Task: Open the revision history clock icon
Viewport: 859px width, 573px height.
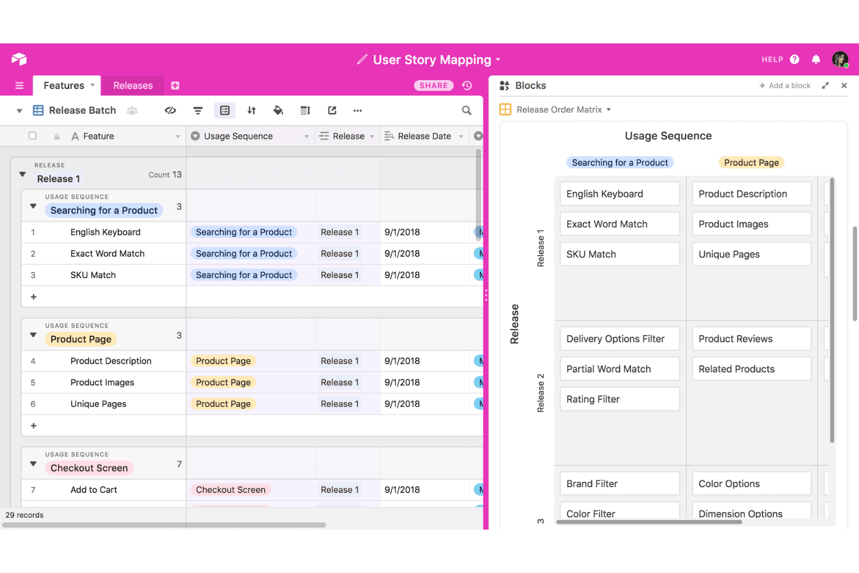Action: pyautogui.click(x=467, y=85)
